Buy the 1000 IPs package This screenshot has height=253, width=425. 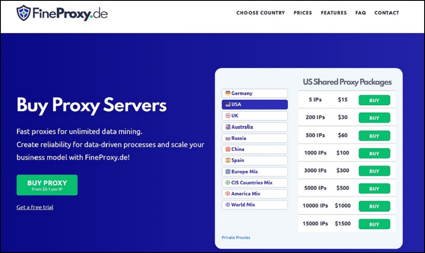click(x=374, y=153)
